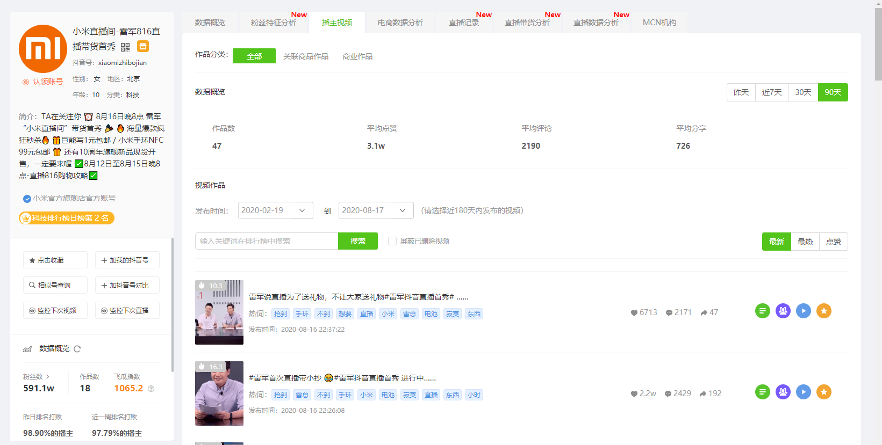
Task: Open the MCN机构 tab
Action: click(659, 23)
